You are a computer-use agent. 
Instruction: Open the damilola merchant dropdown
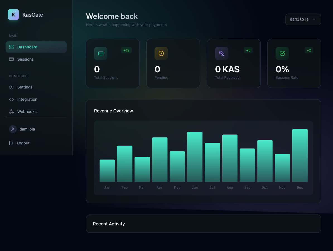303,19
